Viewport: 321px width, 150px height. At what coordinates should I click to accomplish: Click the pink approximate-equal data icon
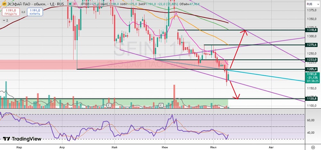pos(74,4)
